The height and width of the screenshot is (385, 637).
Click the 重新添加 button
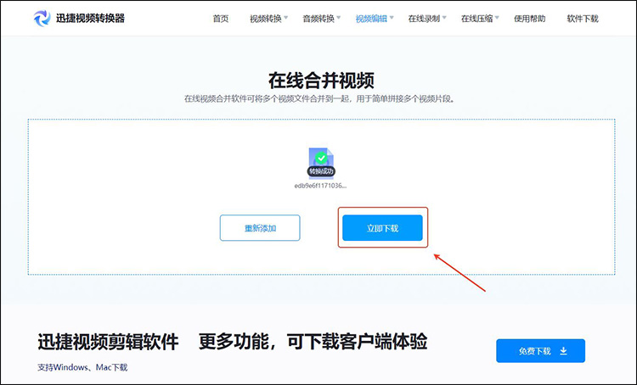[260, 228]
